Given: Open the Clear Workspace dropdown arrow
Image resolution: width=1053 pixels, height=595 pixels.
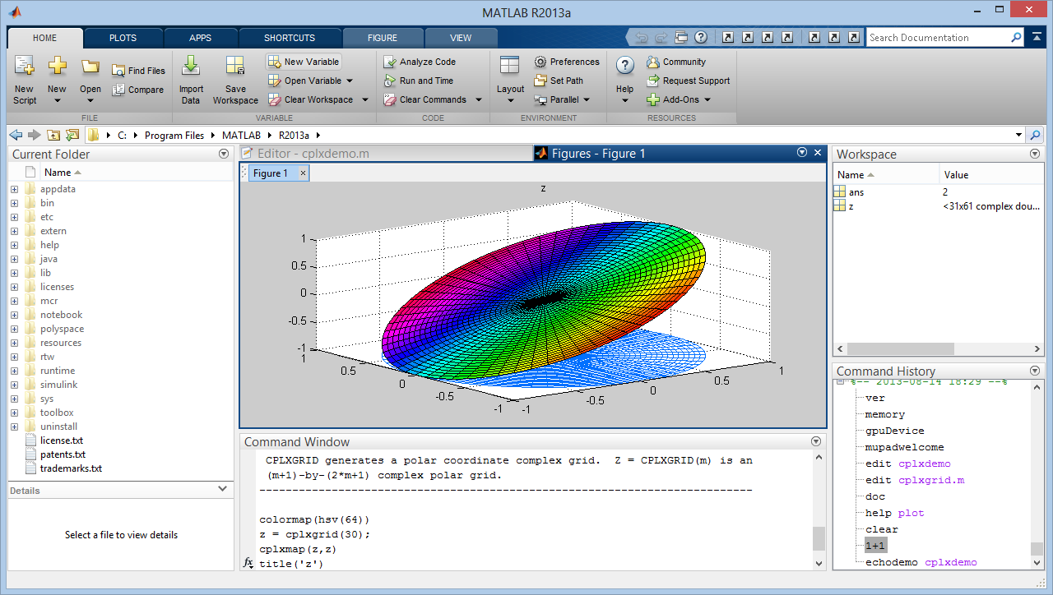Looking at the screenshot, I should pos(365,99).
